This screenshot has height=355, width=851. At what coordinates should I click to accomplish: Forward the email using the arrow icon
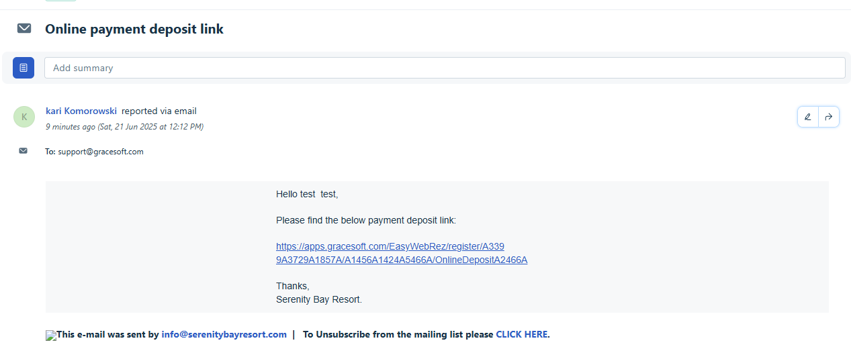(x=829, y=117)
